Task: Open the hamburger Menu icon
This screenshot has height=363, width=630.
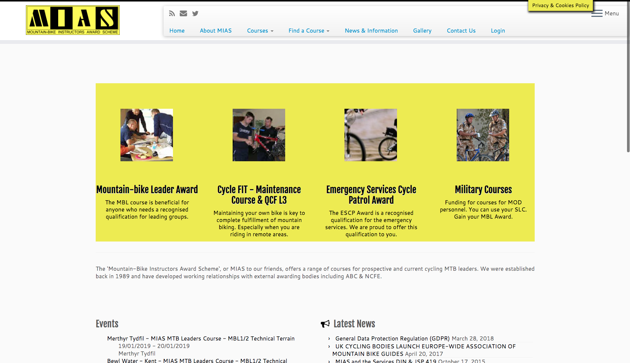Action: 597,13
